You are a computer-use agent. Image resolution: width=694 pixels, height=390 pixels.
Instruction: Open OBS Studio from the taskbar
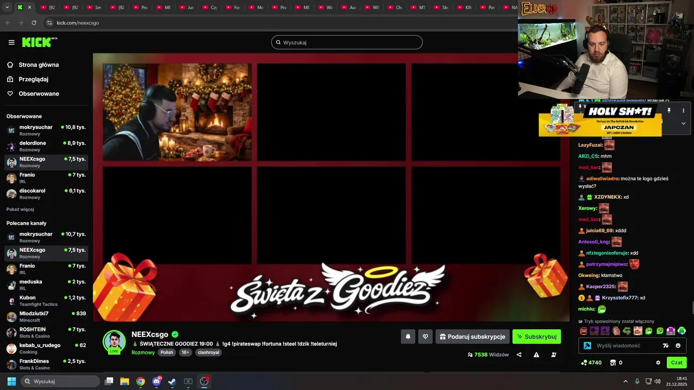204,381
